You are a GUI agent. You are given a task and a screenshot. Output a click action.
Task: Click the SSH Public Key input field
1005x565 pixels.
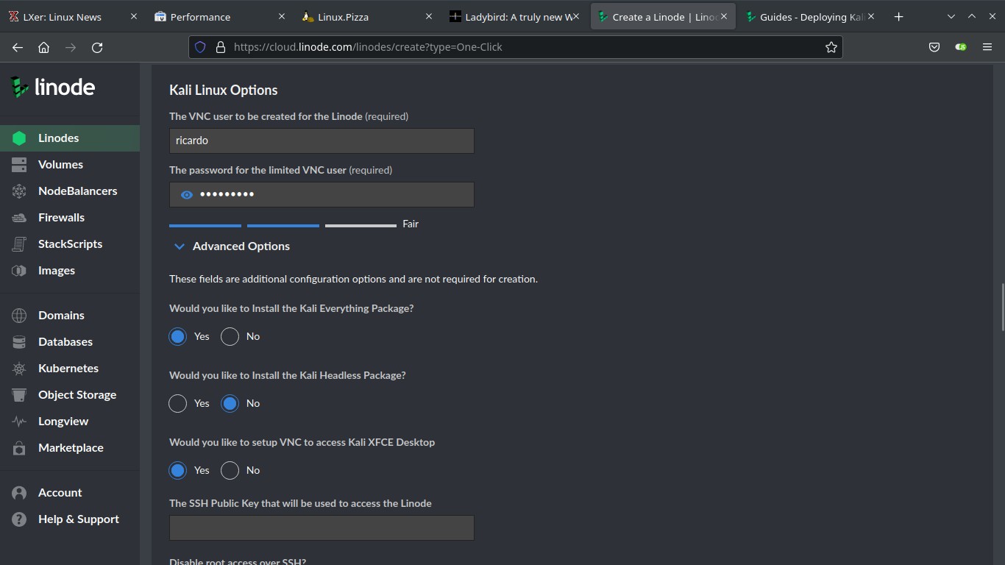[322, 528]
